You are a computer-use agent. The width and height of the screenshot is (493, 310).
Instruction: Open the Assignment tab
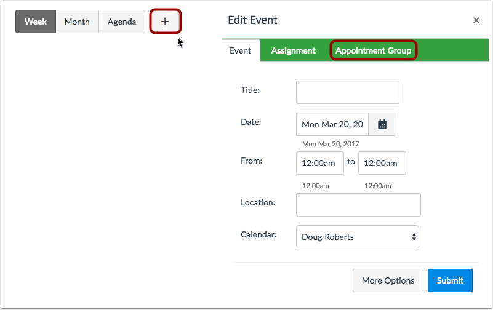click(293, 50)
